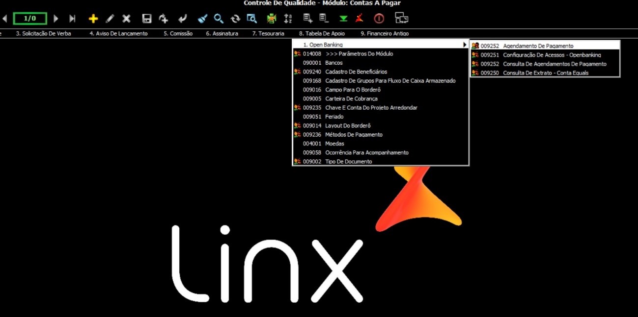
Task: Open menu 6. Assinatura
Action: pyautogui.click(x=222, y=34)
